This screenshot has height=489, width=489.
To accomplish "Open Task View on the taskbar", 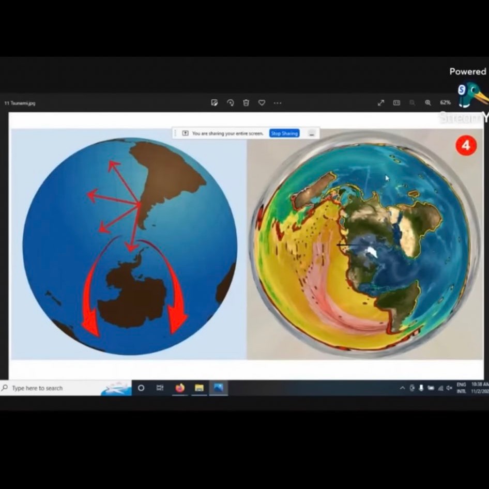I will tap(160, 388).
